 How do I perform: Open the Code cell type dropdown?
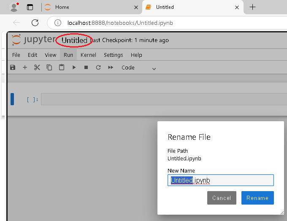(138, 68)
